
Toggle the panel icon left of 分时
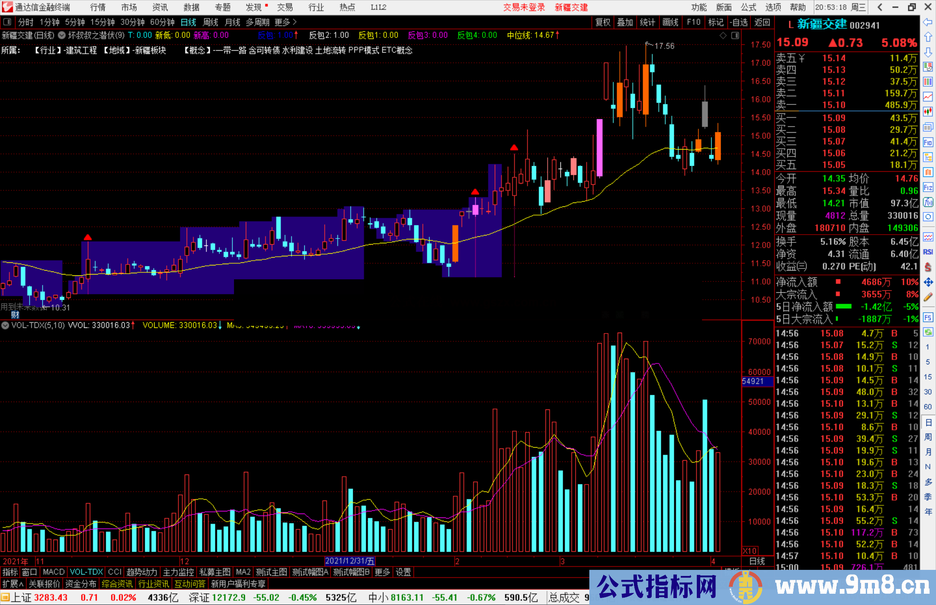[x=7, y=22]
